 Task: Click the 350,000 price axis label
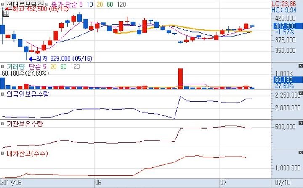tap(285, 51)
